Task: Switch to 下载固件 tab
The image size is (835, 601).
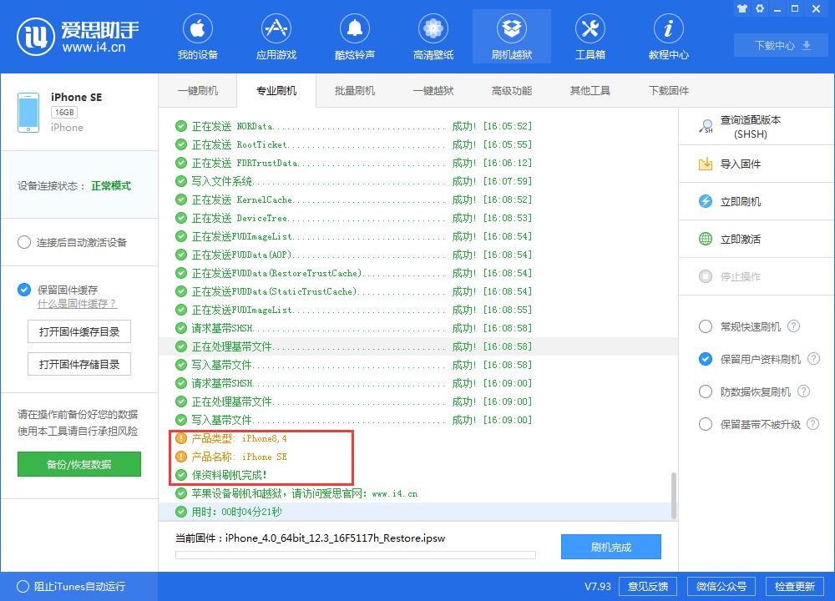Action: (669, 90)
